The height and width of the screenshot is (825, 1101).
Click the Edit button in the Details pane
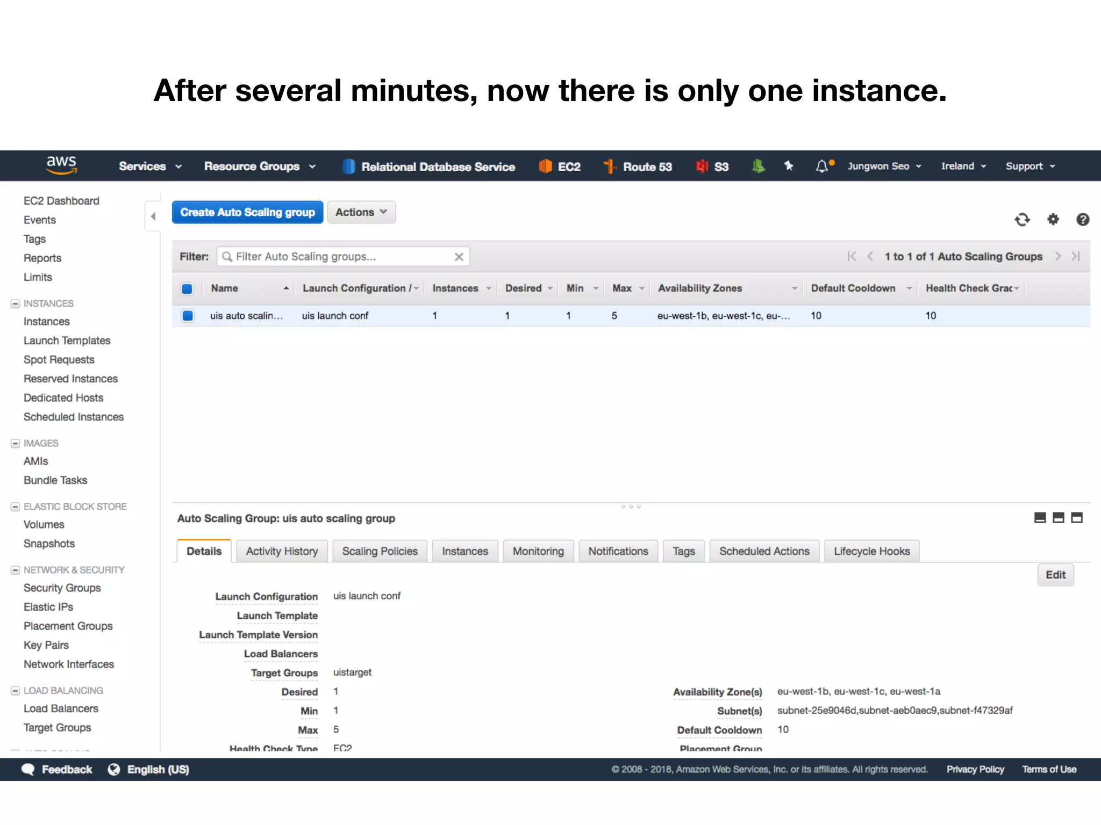click(1055, 575)
